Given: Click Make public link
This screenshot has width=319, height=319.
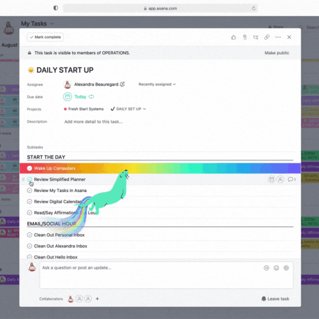Looking at the screenshot, I should pos(277,53).
